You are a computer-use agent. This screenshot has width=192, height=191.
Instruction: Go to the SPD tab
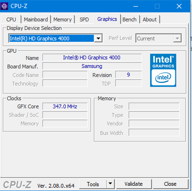[84, 19]
